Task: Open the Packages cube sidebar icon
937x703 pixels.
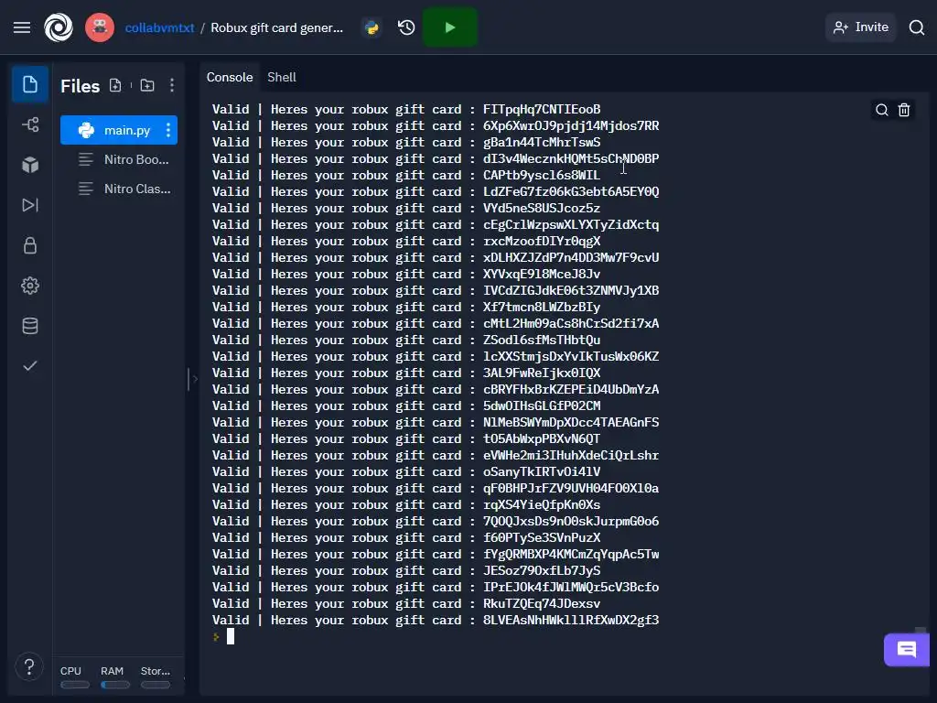Action: (x=30, y=165)
